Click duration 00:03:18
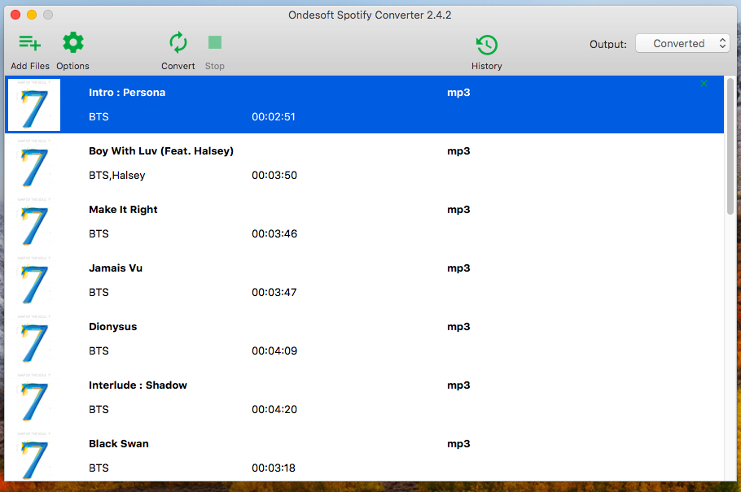Screen dimensions: 741x492 274,468
